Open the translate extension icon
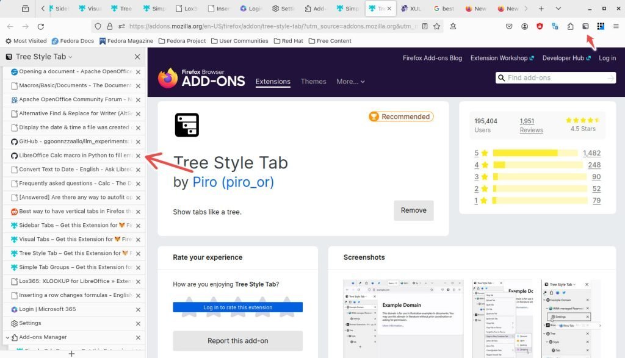This screenshot has height=358, width=625. 555,26
